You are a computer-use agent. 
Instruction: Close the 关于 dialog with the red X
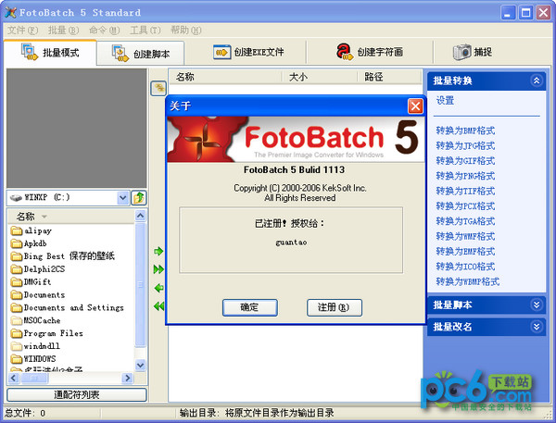tap(415, 106)
